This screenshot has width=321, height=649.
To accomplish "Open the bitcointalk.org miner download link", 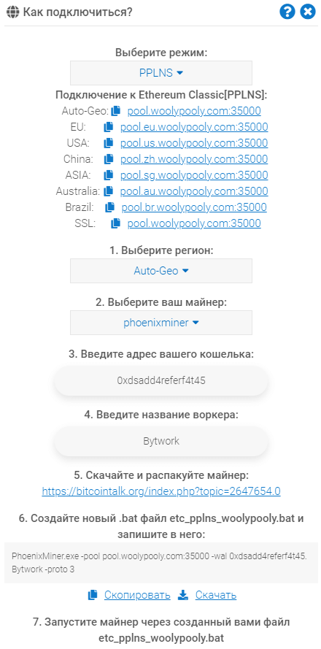I will [x=161, y=491].
